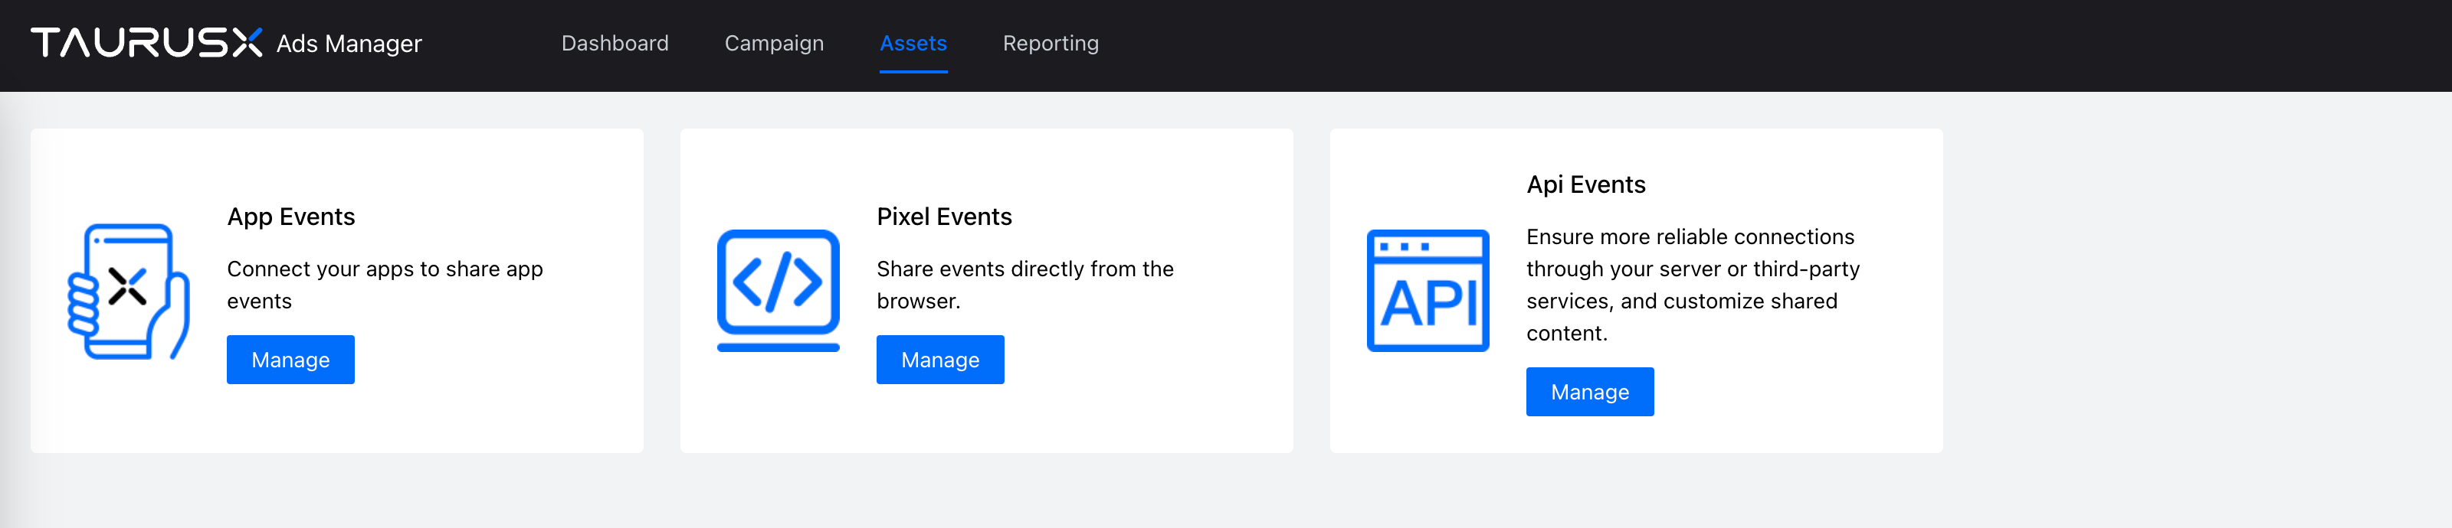Click the Pixel Events heading
This screenshot has width=2452, height=528.
pos(944,217)
